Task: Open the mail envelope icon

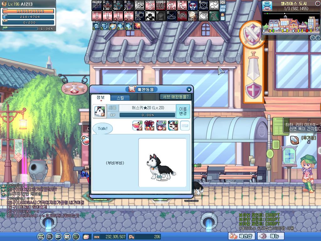Action: [86, 237]
